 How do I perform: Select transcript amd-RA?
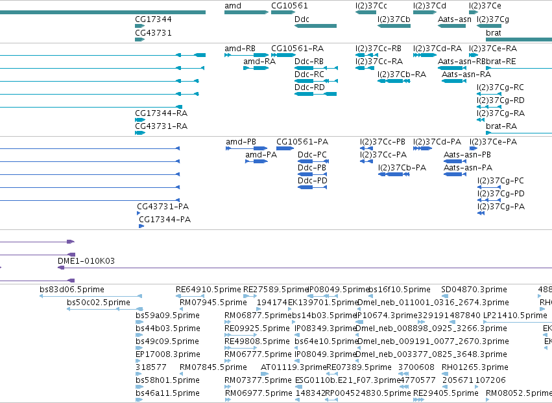pyautogui.click(x=259, y=61)
